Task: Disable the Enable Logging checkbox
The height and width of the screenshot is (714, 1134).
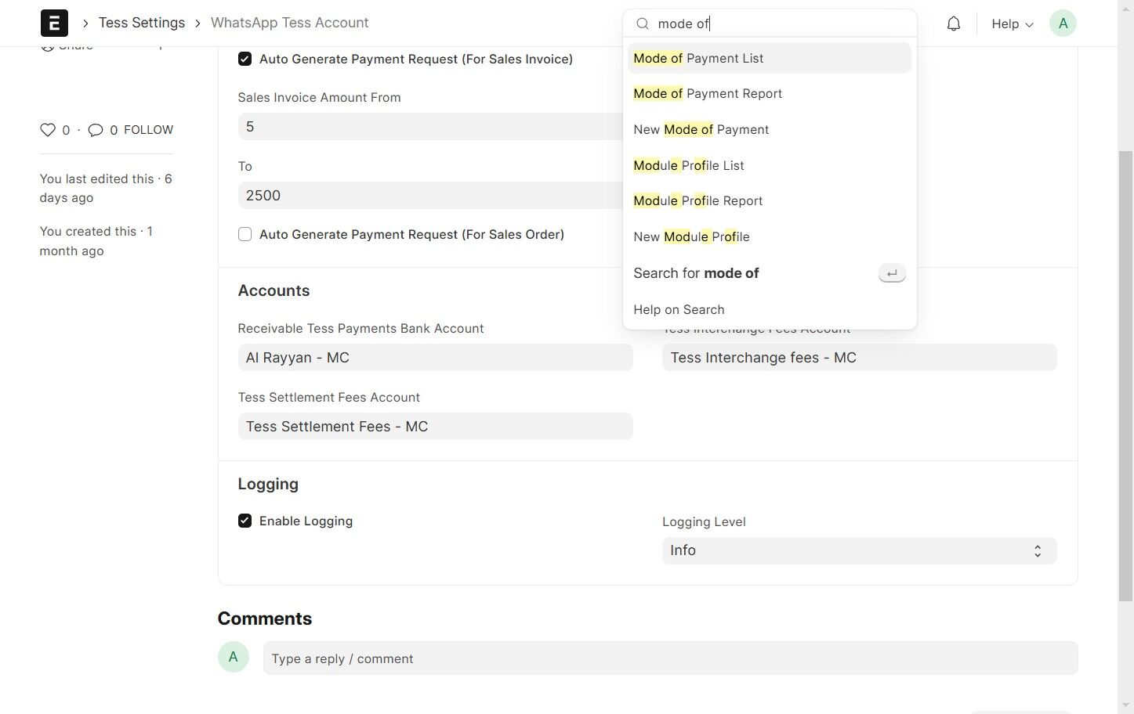Action: pos(245,521)
